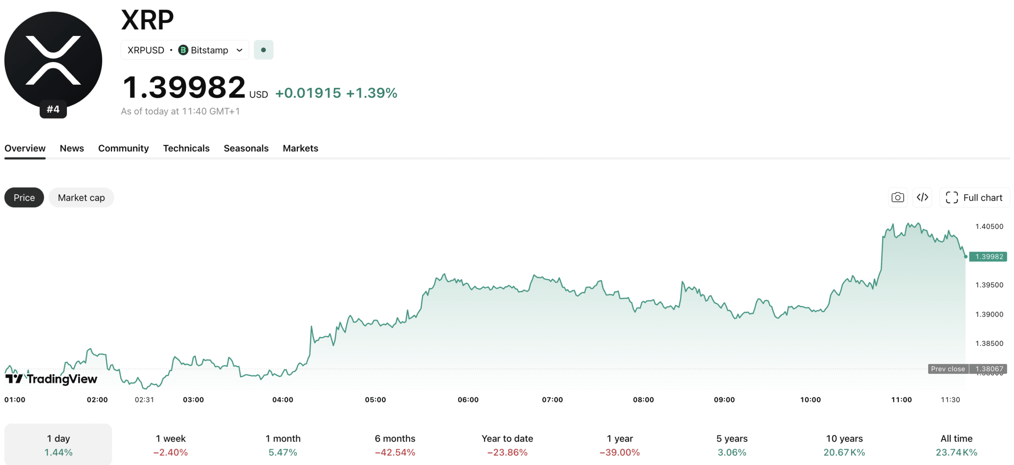
Task: Click the Bitstamp exchange icon in symbol selector
Action: (x=183, y=50)
